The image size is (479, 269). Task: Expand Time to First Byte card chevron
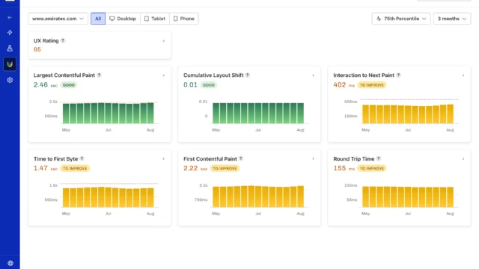pyautogui.click(x=164, y=159)
